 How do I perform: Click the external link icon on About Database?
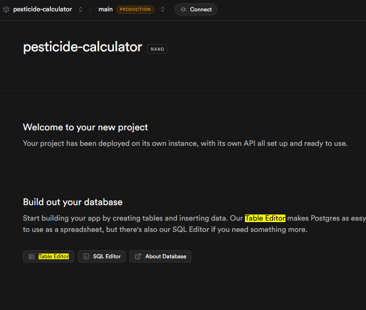(138, 256)
